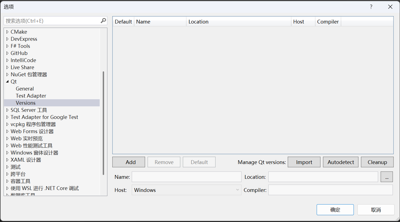
Task: Click the Add button
Action: (128, 162)
